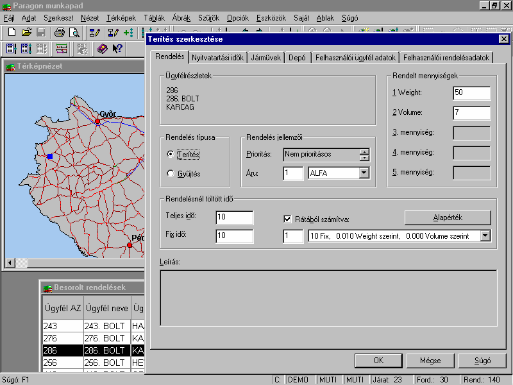Open the Fájl menu
The height and width of the screenshot is (385, 513).
9,18
